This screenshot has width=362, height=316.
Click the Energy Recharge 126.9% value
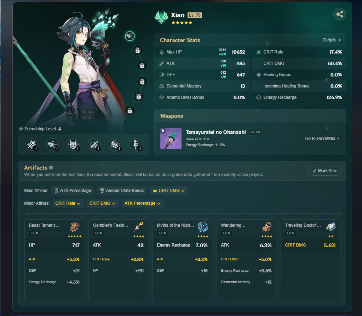tap(334, 97)
